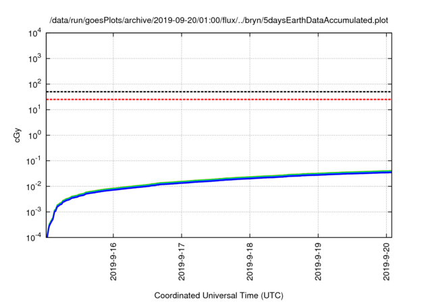Click the 10^-3 y-axis tick label
Image resolution: width=432 pixels, height=302 pixels.
34,212
